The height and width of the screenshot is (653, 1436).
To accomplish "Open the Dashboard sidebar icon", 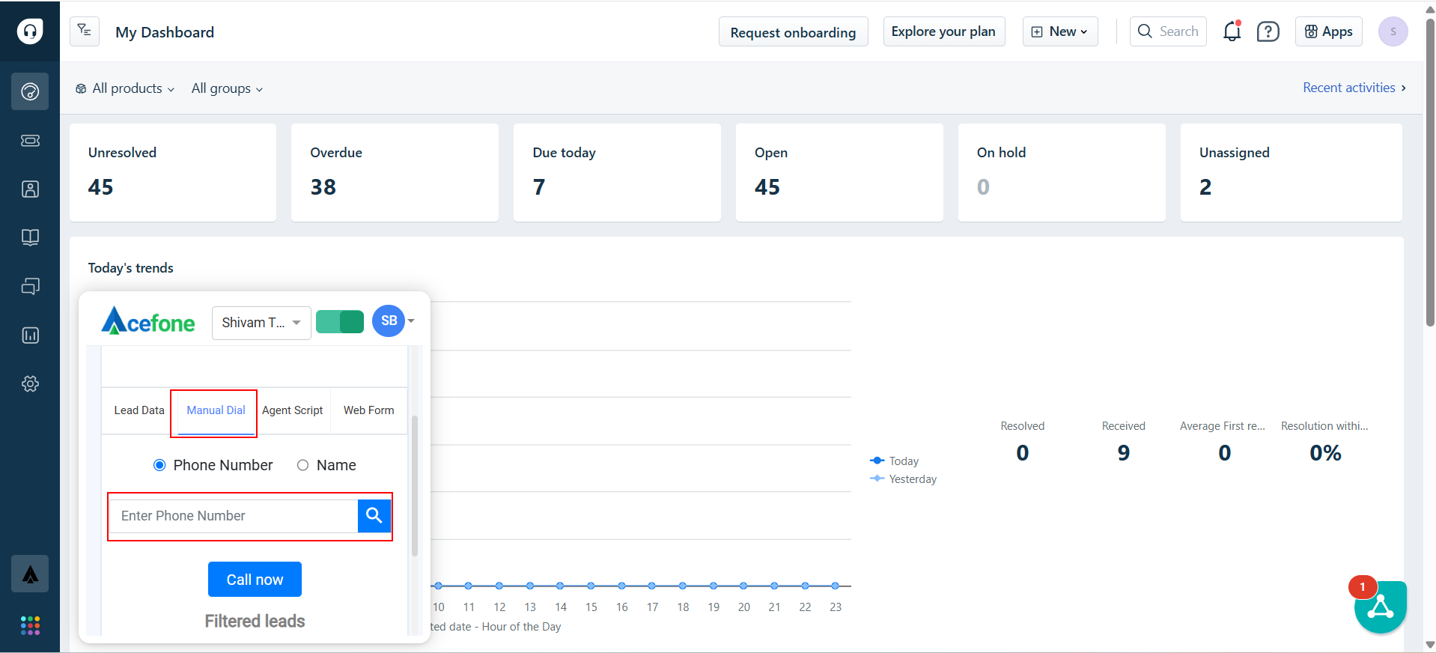I will pyautogui.click(x=30, y=91).
